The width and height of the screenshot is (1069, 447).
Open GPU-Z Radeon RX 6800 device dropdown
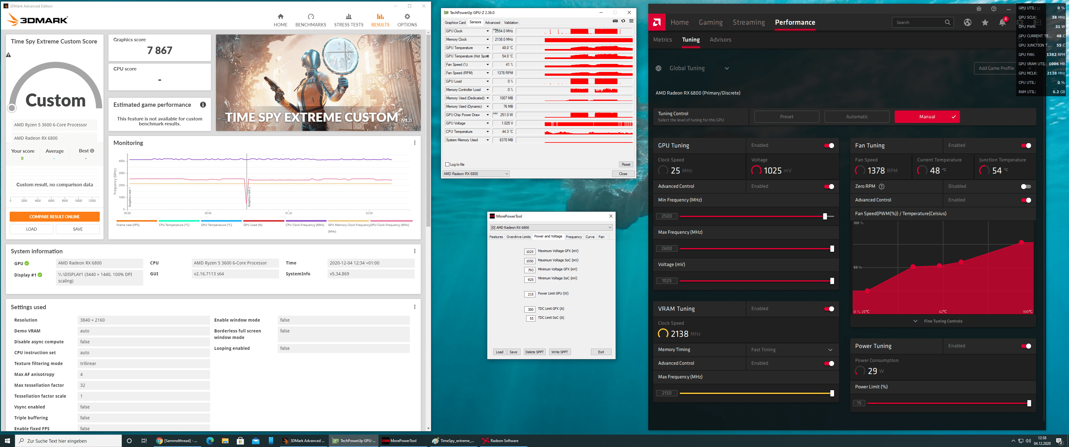pyautogui.click(x=475, y=174)
